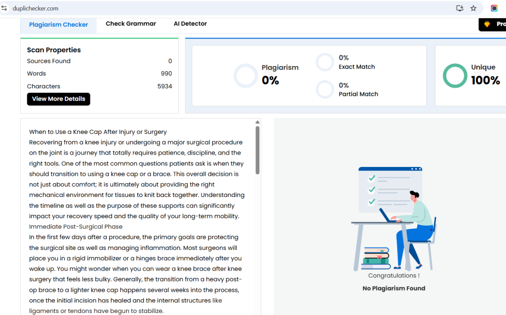Select the Exact Match percentage ring
The image size is (506, 315).
325,62
